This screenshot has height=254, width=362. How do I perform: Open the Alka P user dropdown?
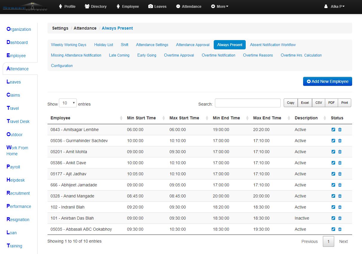pyautogui.click(x=334, y=6)
